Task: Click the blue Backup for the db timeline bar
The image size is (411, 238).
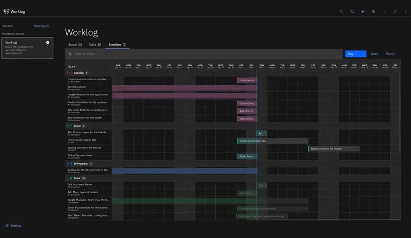Action: click(x=184, y=171)
